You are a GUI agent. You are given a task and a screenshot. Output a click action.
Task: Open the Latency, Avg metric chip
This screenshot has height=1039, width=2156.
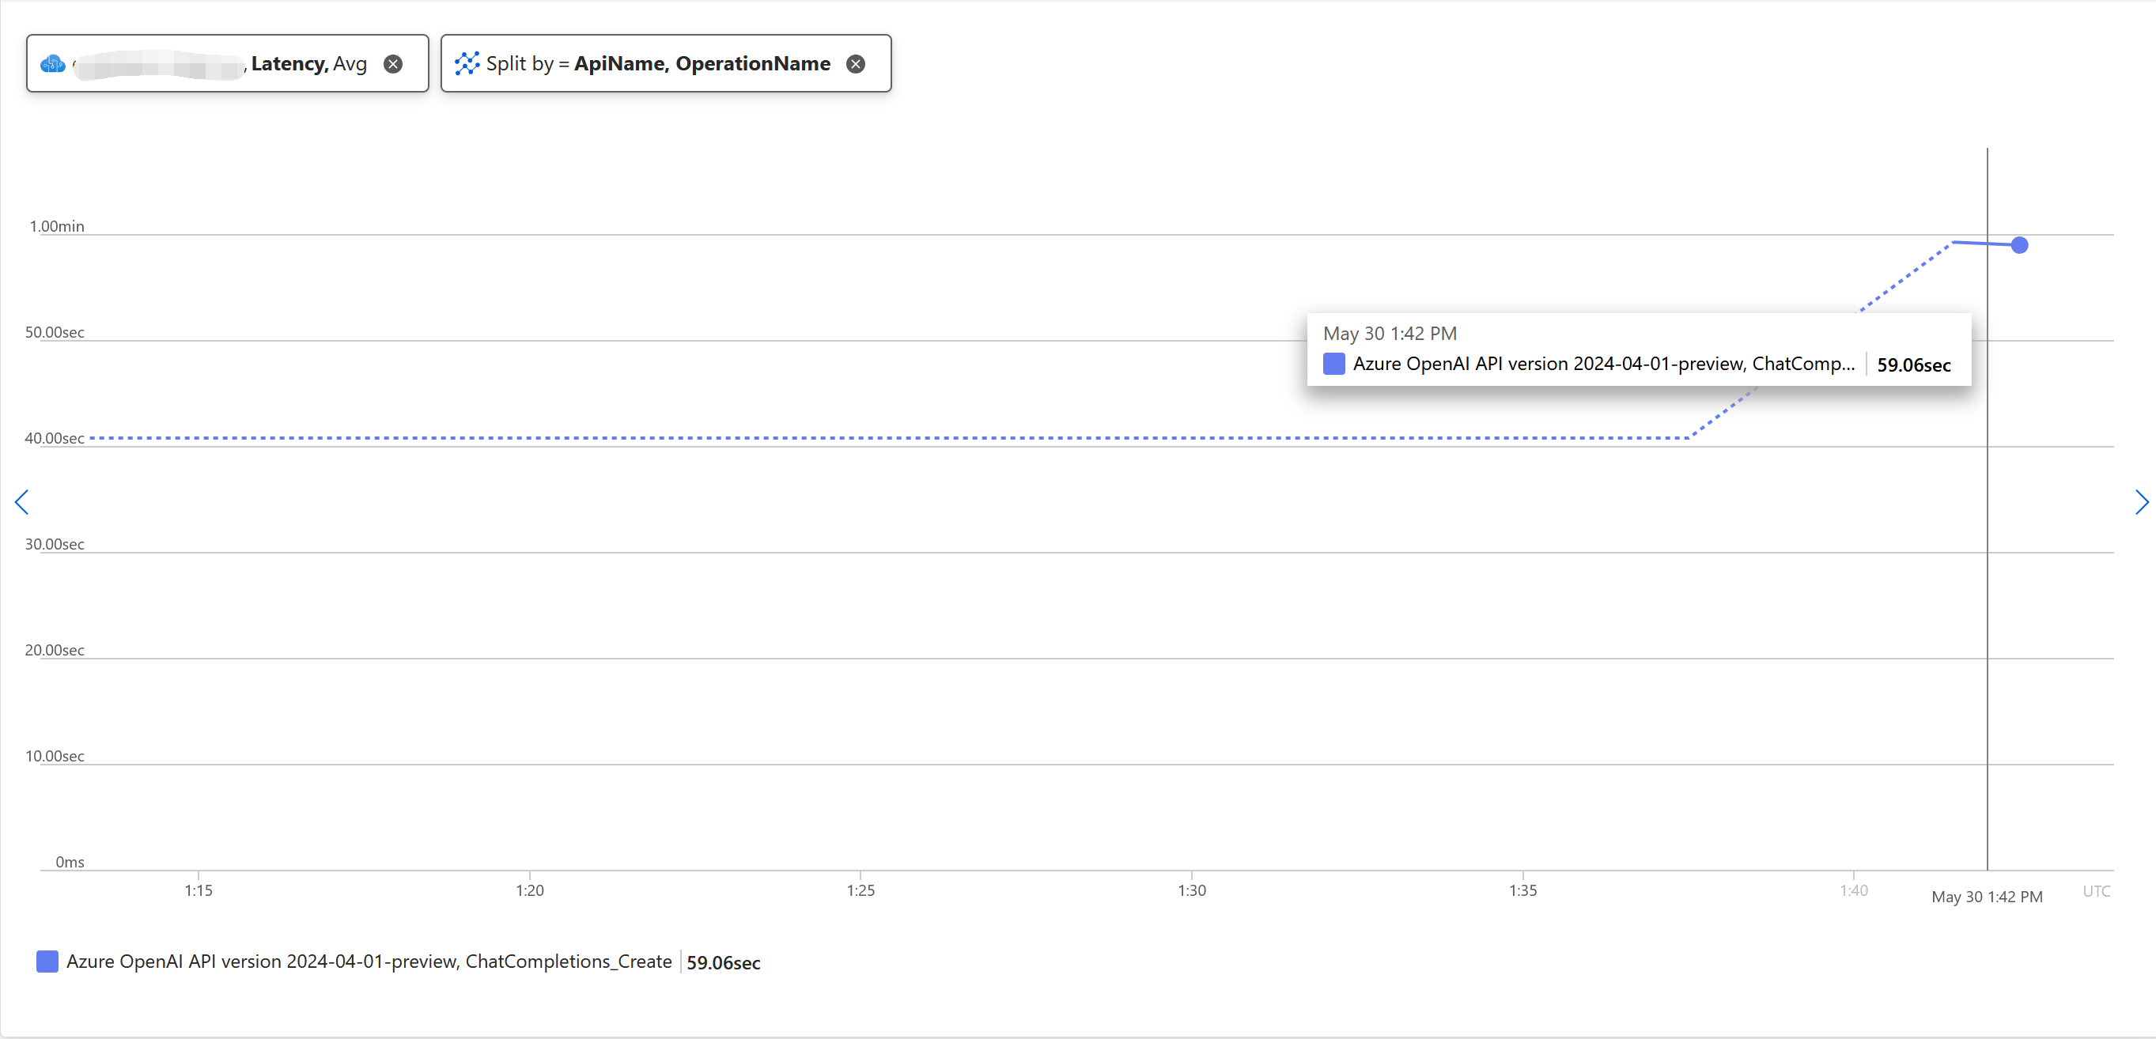[x=228, y=63]
